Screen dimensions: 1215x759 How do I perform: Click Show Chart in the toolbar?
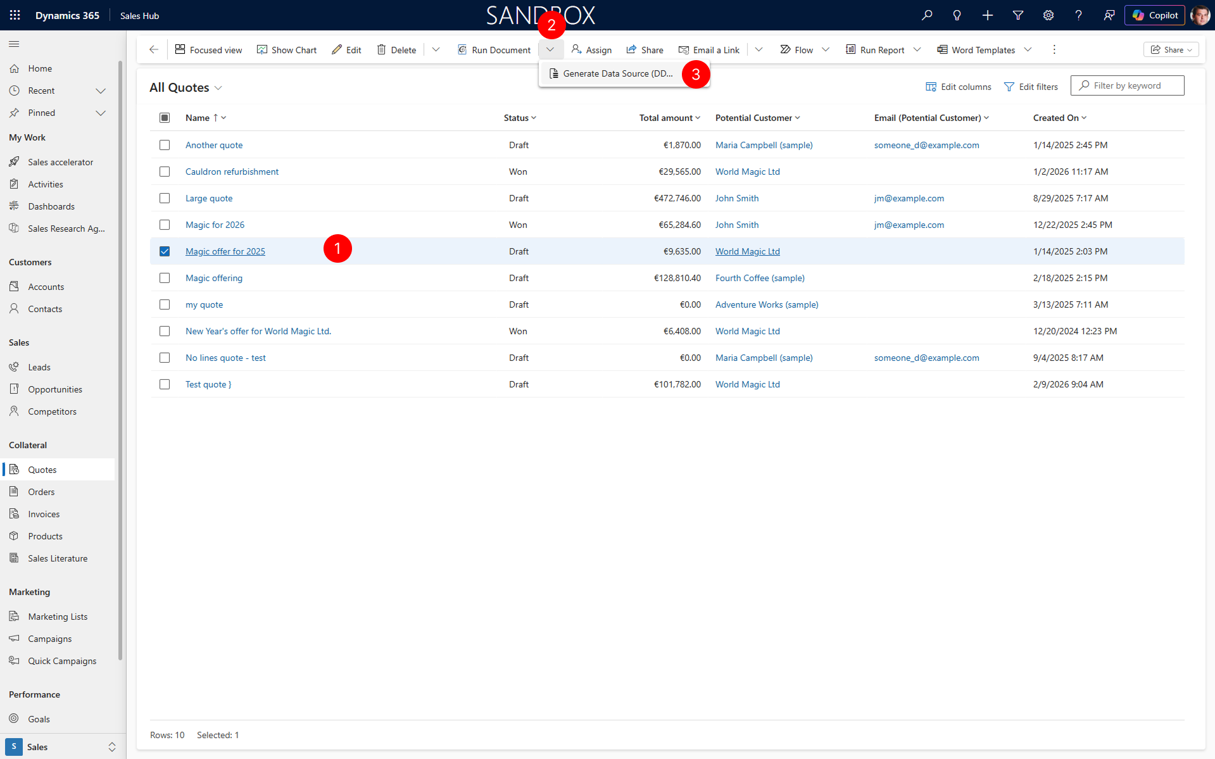tap(287, 49)
